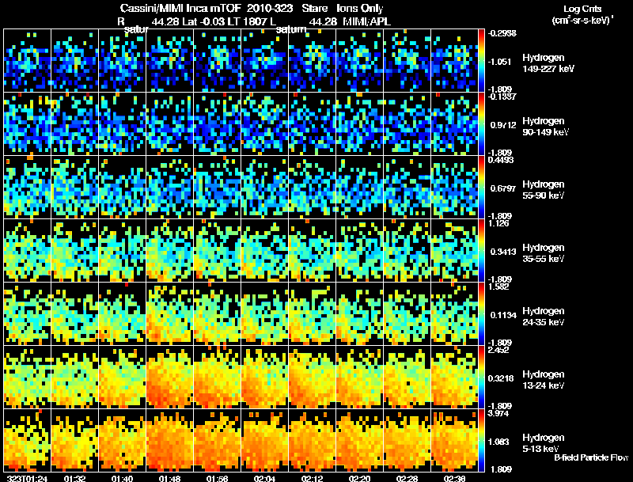Click the 1.582 color scale maximum
The width and height of the screenshot is (633, 482).
click(x=498, y=287)
